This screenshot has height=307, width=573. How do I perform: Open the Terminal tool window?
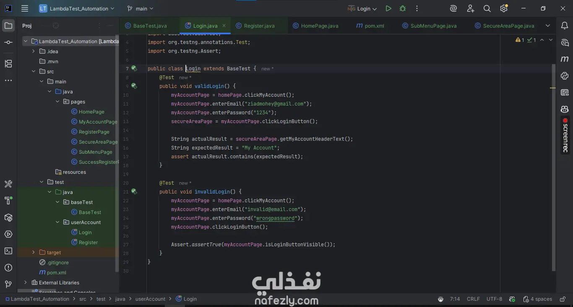(8, 251)
